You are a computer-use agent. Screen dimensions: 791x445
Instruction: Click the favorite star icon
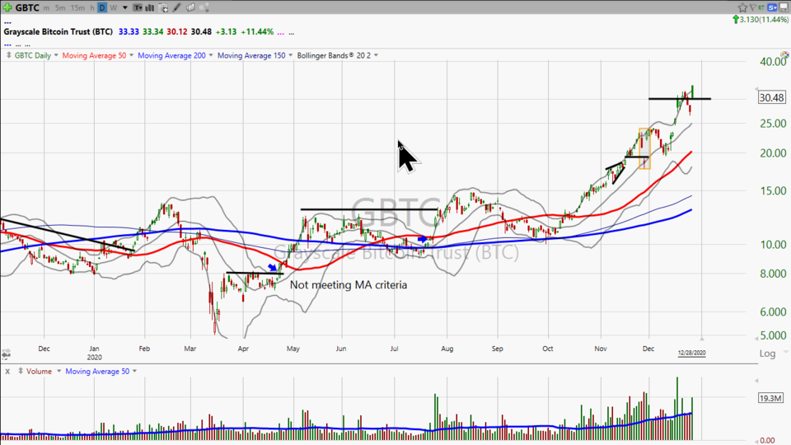tap(742, 7)
